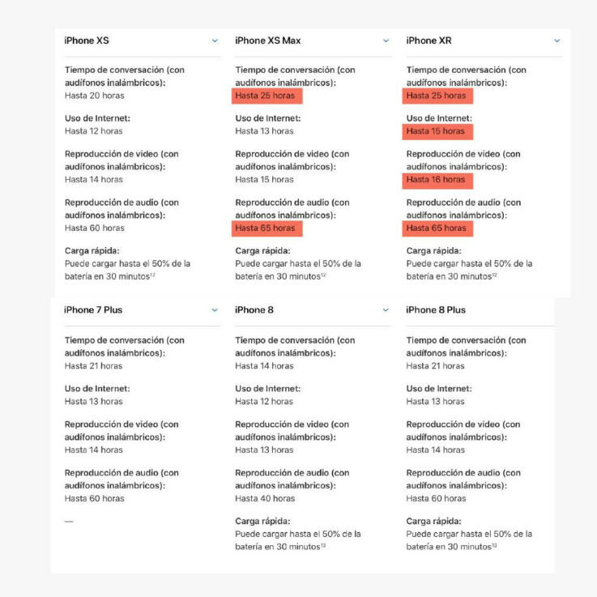Expand the iPhone XR model chevron
This screenshot has width=597, height=597.
[x=556, y=41]
